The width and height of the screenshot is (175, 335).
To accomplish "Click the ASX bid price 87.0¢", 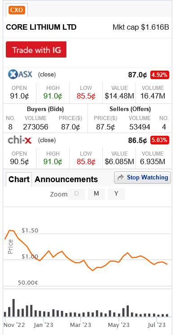I will 70,127.
